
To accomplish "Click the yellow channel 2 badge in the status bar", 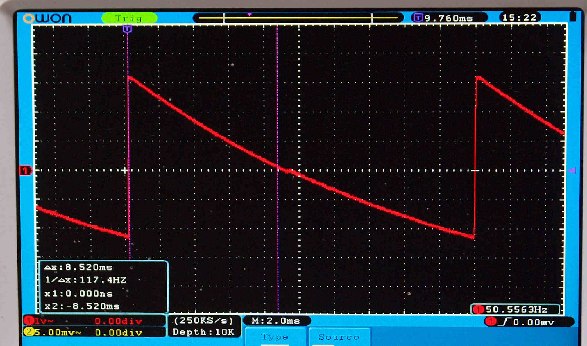I will (x=29, y=332).
